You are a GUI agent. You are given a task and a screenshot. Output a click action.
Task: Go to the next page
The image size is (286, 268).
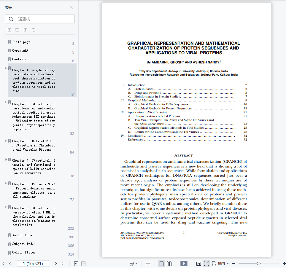tap(56, 264)
